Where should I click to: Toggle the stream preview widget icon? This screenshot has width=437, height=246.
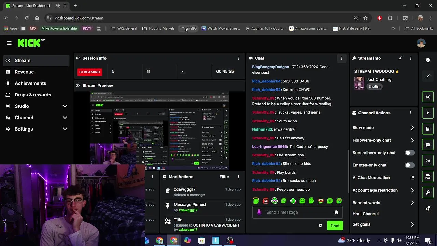tap(428, 97)
